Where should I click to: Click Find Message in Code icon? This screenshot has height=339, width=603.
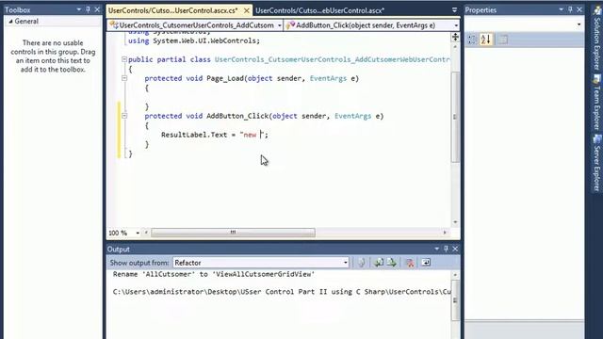[x=361, y=263]
